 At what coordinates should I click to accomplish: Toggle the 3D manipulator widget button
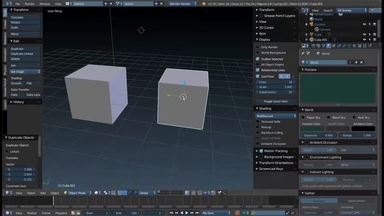click(120, 193)
